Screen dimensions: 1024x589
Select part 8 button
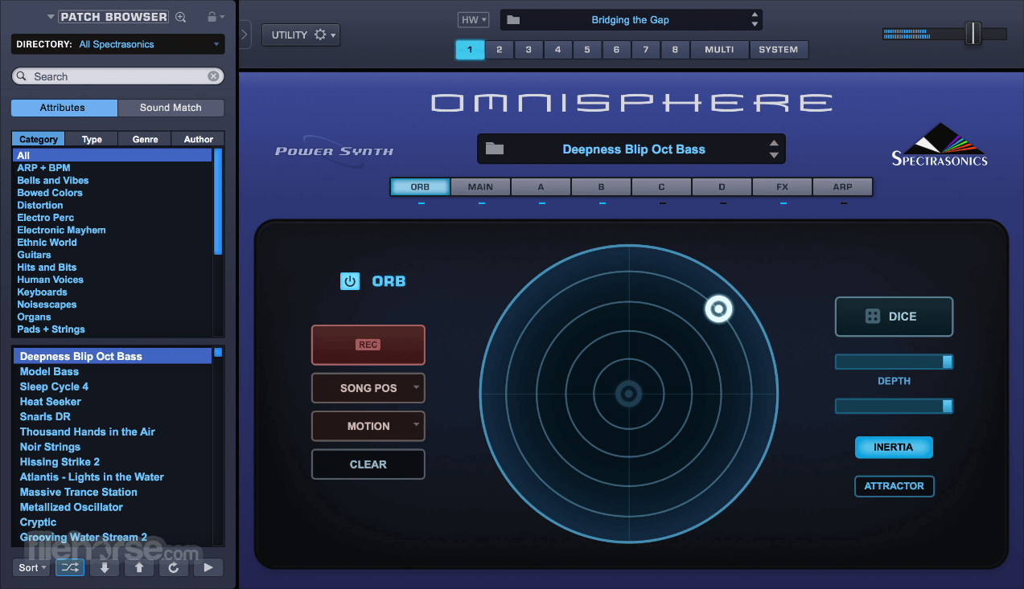675,50
